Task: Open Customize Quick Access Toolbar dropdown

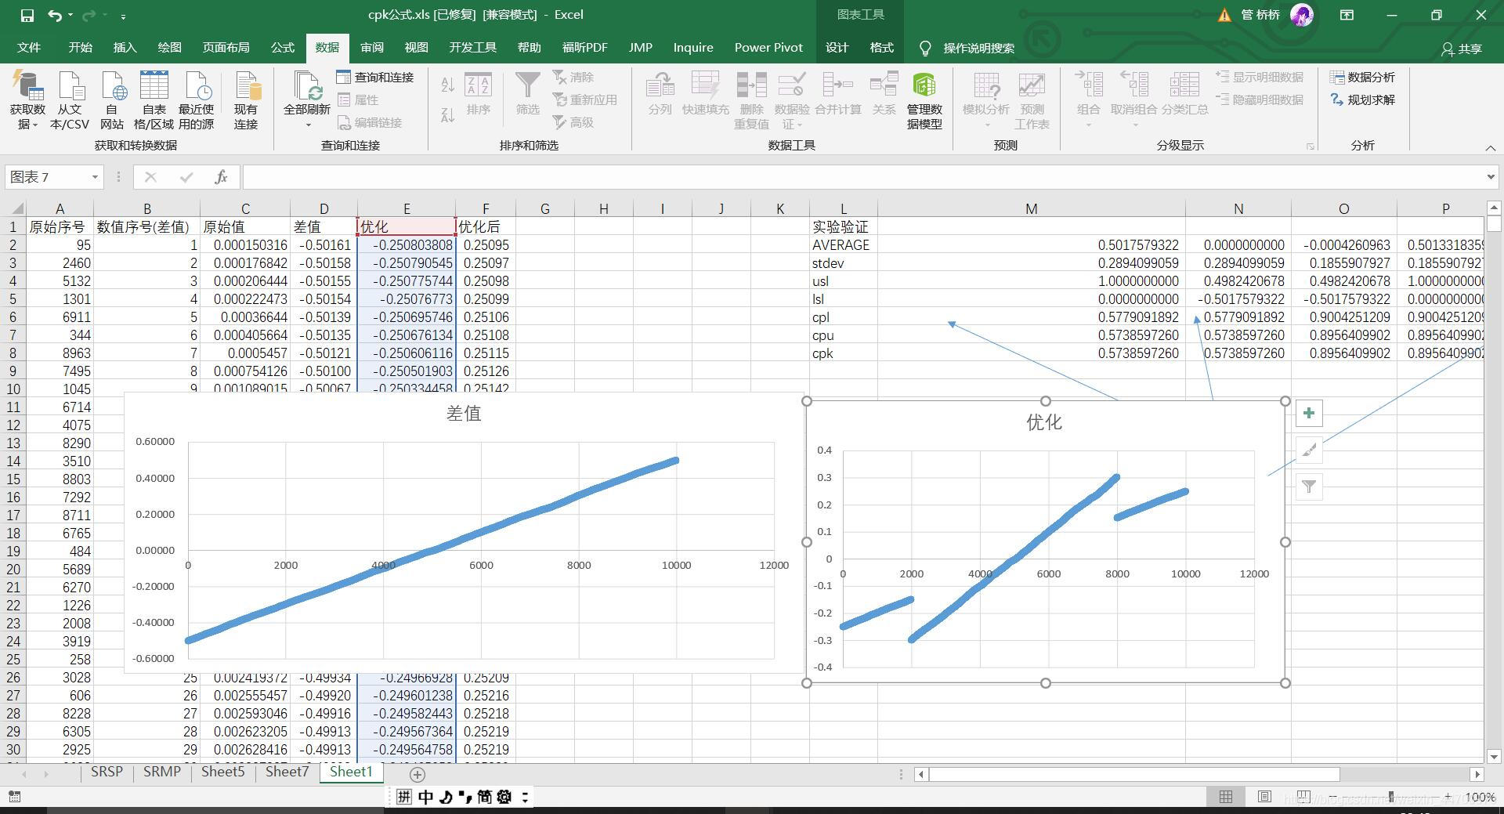Action: click(x=124, y=16)
